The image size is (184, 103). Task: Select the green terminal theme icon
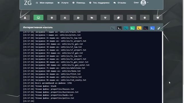(x=132, y=28)
